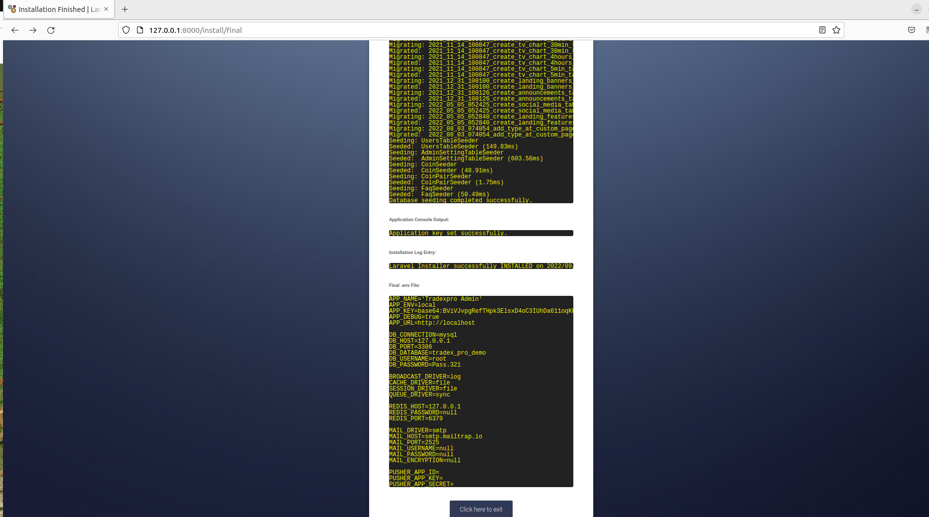This screenshot has height=517, width=929.
Task: Click the address bar URL 127.0.0.1:8000/install/final
Action: (195, 30)
